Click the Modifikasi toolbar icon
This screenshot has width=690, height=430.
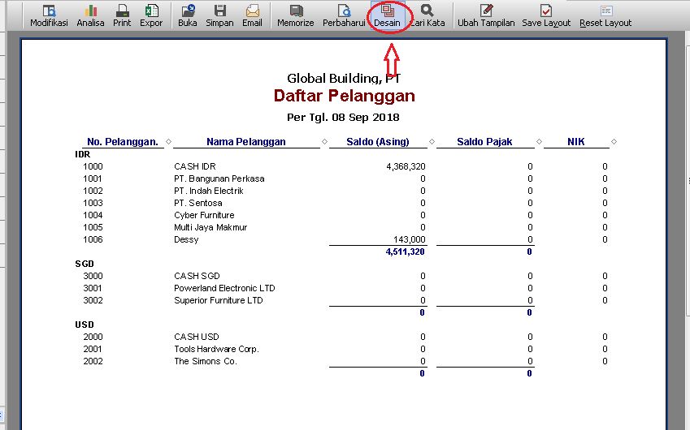[49, 15]
